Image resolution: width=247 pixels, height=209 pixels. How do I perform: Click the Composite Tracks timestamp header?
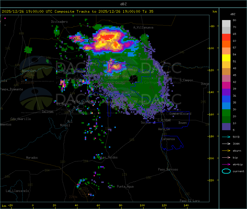point(77,12)
